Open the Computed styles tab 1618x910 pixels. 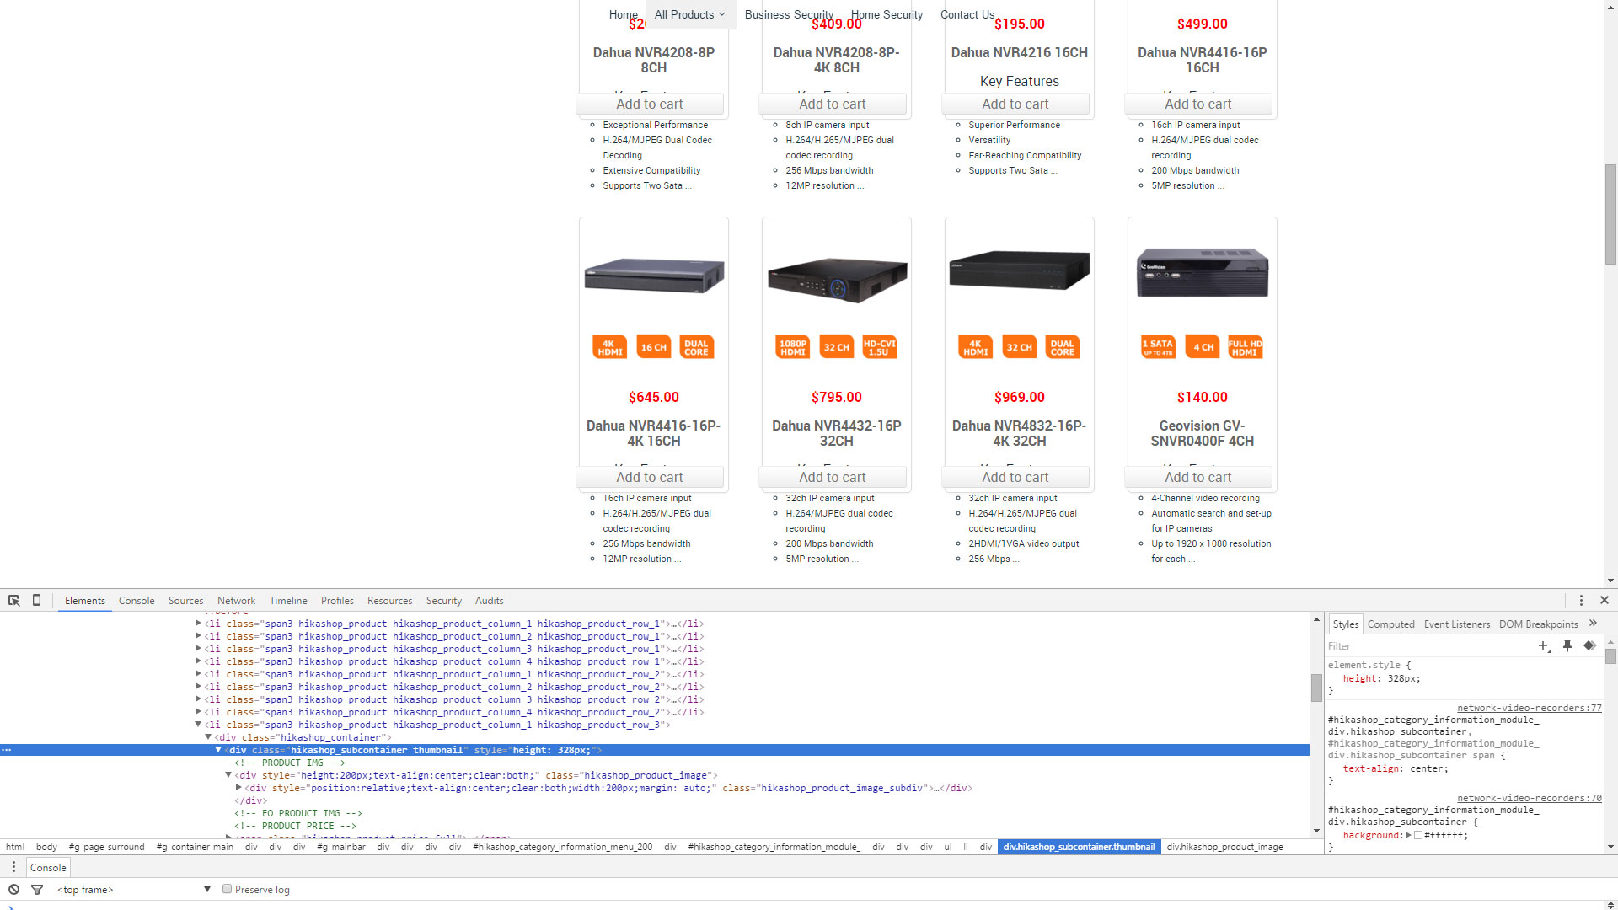pyautogui.click(x=1390, y=624)
